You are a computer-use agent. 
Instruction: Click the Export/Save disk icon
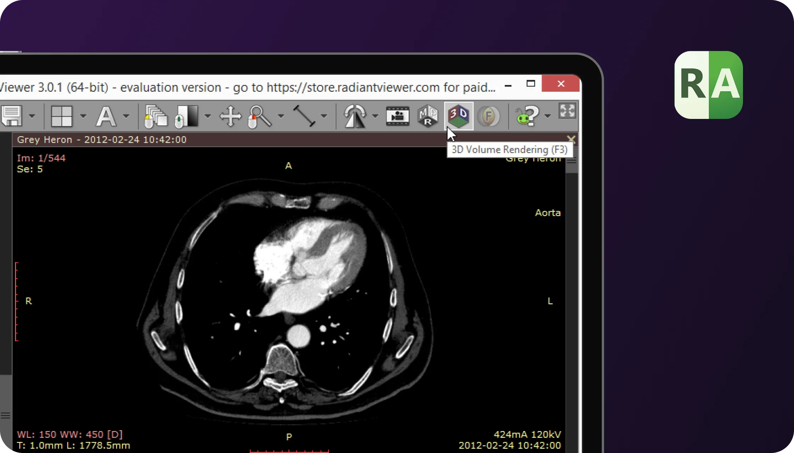pyautogui.click(x=12, y=116)
